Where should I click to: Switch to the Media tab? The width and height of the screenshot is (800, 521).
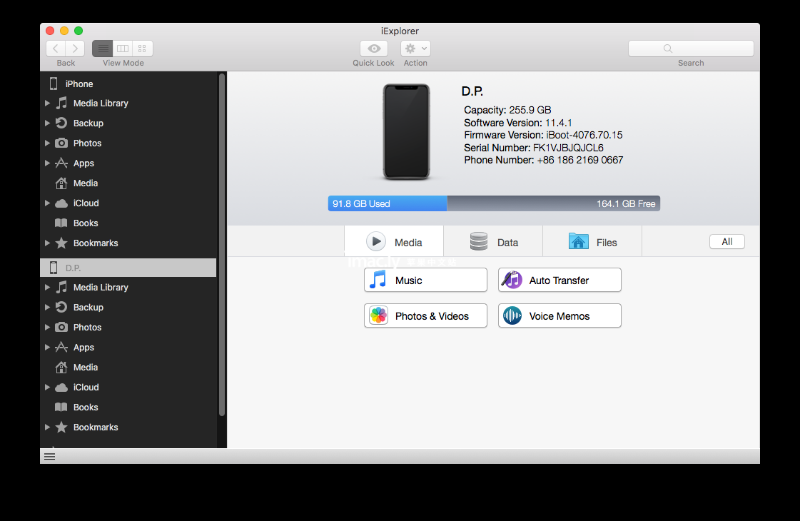coord(394,241)
